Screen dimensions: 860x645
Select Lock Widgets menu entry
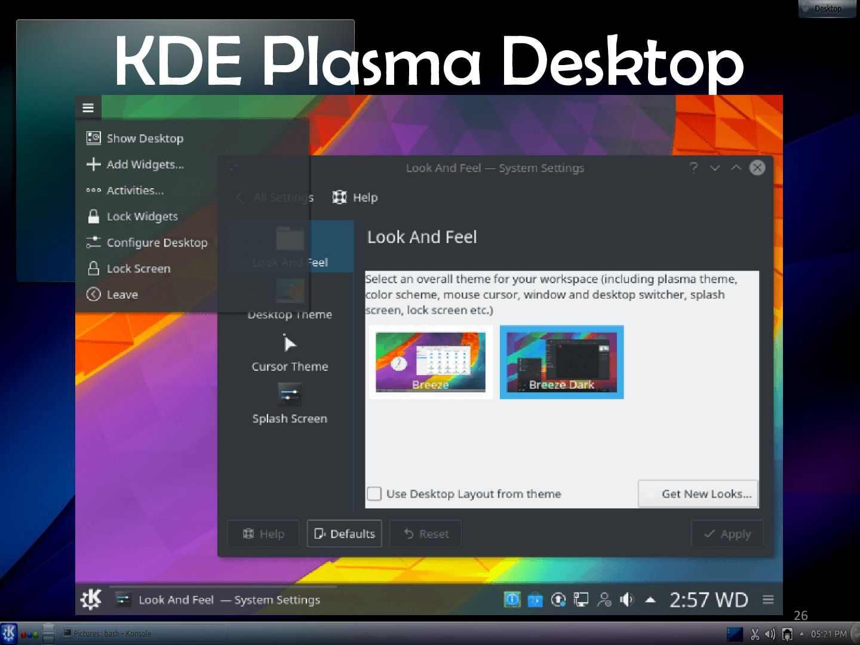[142, 216]
